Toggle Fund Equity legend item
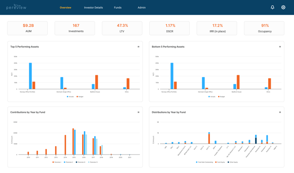 (220, 162)
